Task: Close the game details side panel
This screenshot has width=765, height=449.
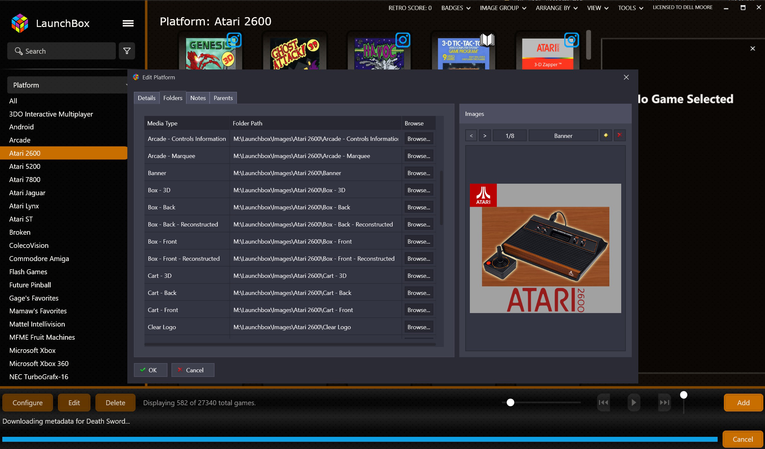Action: (752, 48)
